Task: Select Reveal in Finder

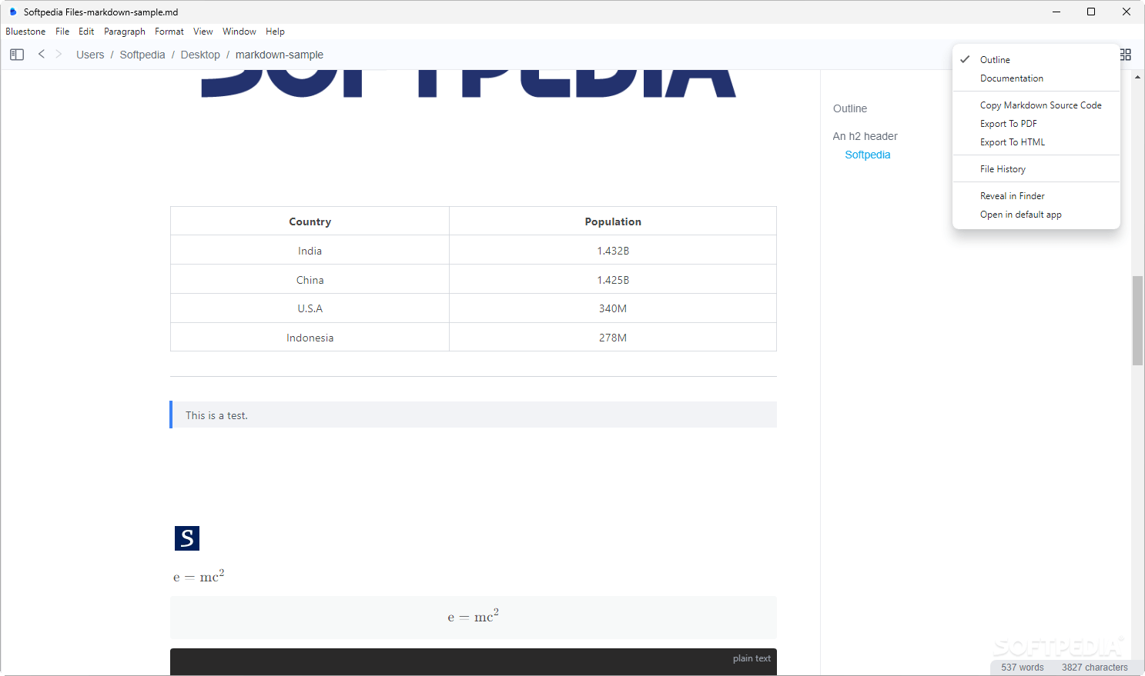Action: (1036, 196)
